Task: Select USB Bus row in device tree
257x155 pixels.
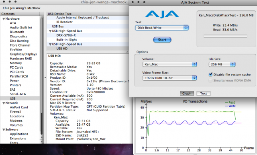Action: click(x=88, y=27)
